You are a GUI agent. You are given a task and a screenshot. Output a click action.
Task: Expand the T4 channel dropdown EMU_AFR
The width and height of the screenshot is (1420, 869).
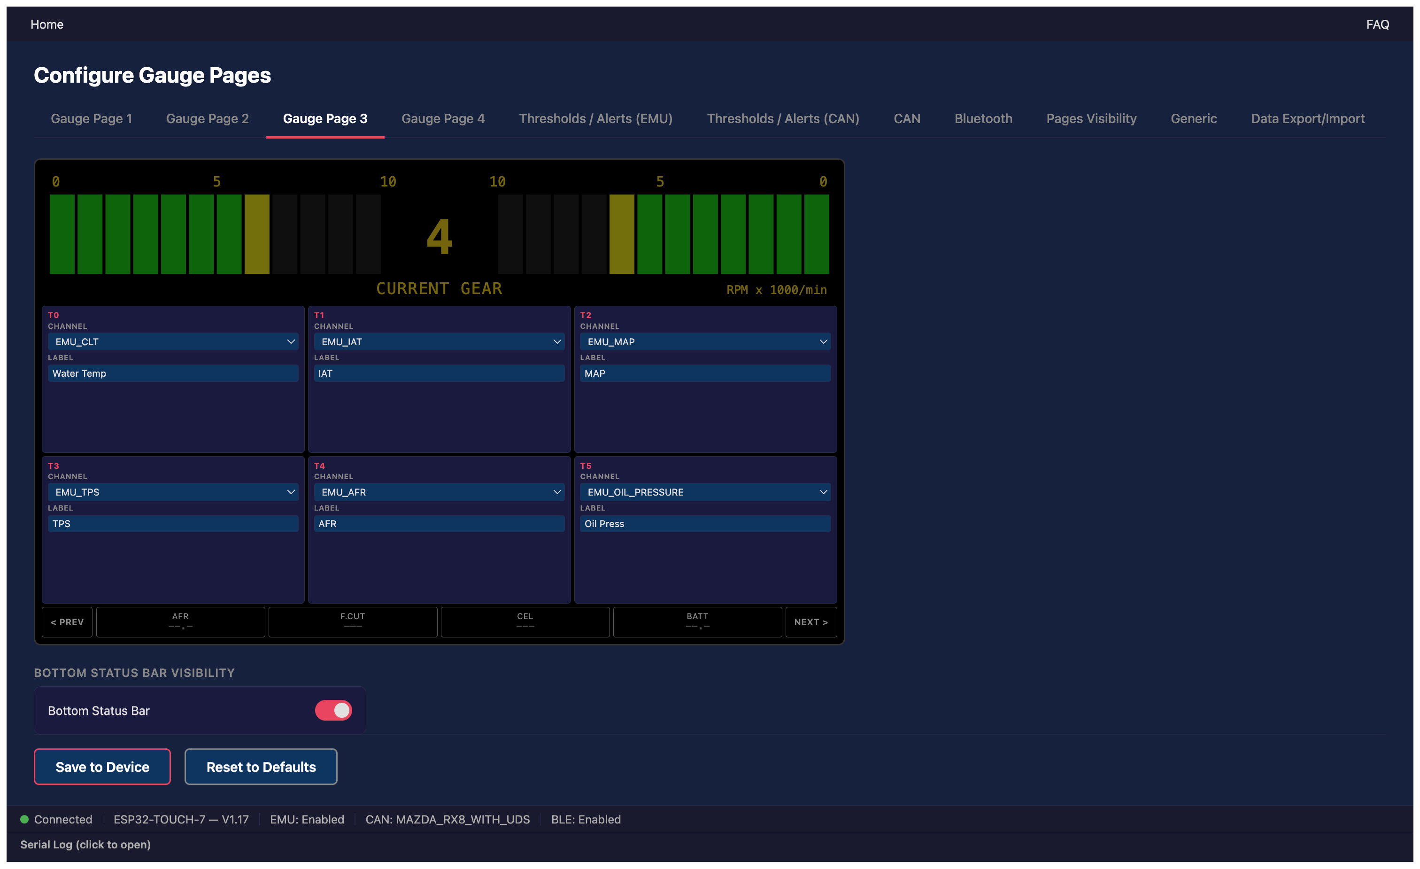pyautogui.click(x=439, y=492)
